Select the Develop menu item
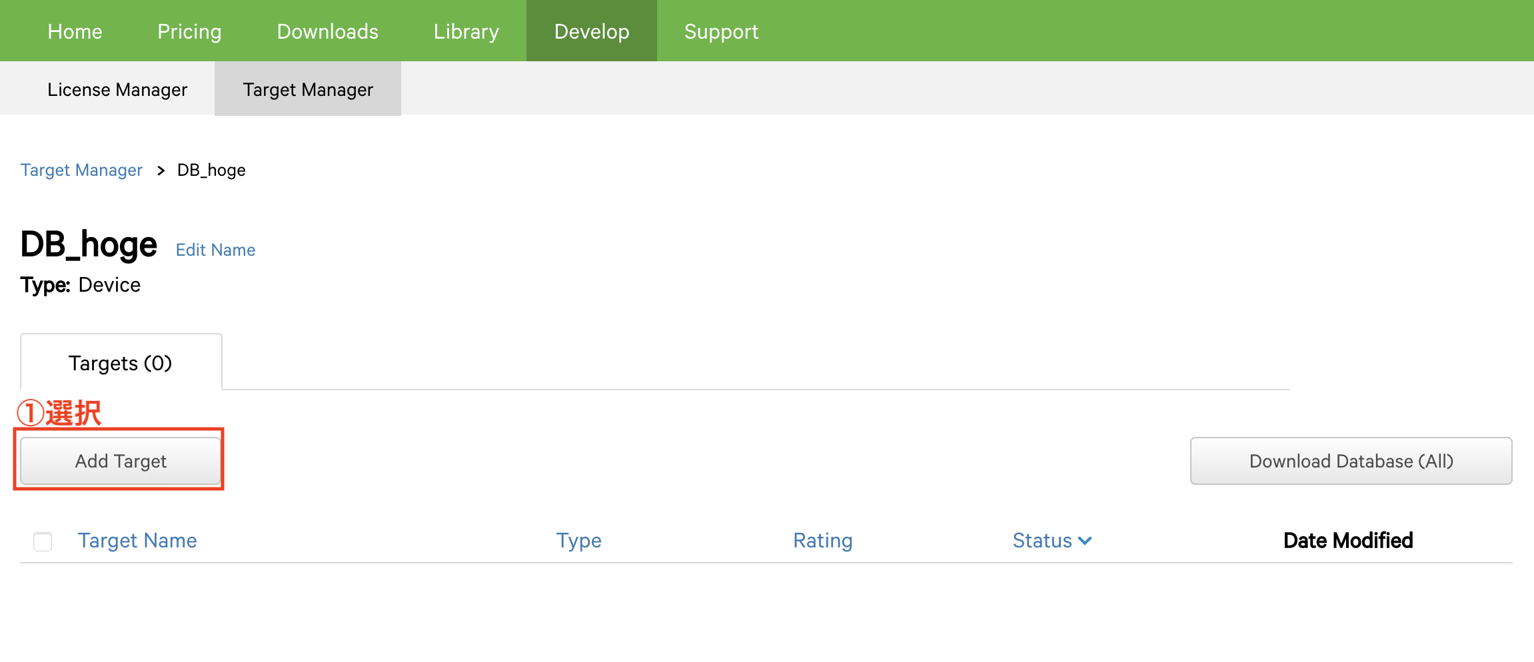Screen dimensions: 1534x662 click(591, 31)
